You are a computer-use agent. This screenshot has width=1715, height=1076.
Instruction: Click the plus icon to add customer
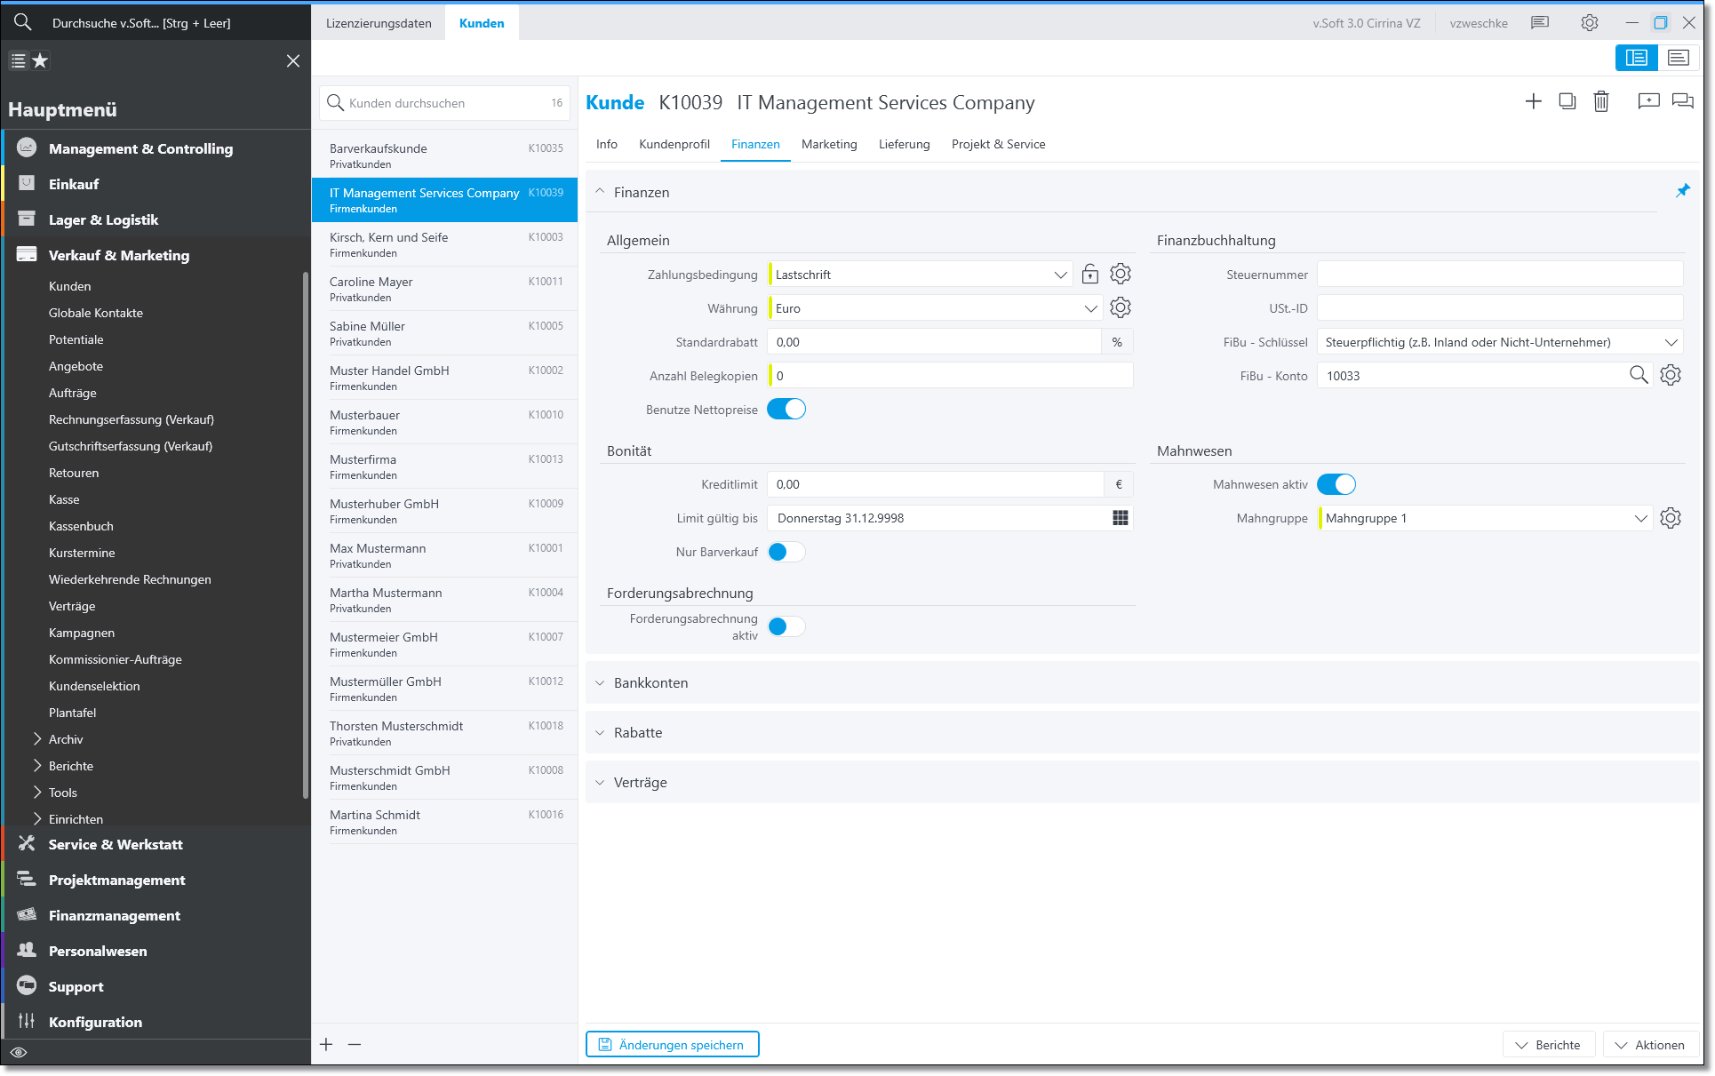point(1533,102)
